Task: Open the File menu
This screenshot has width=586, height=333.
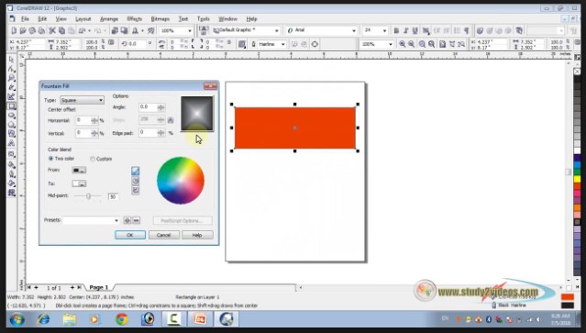Action: tap(25, 18)
